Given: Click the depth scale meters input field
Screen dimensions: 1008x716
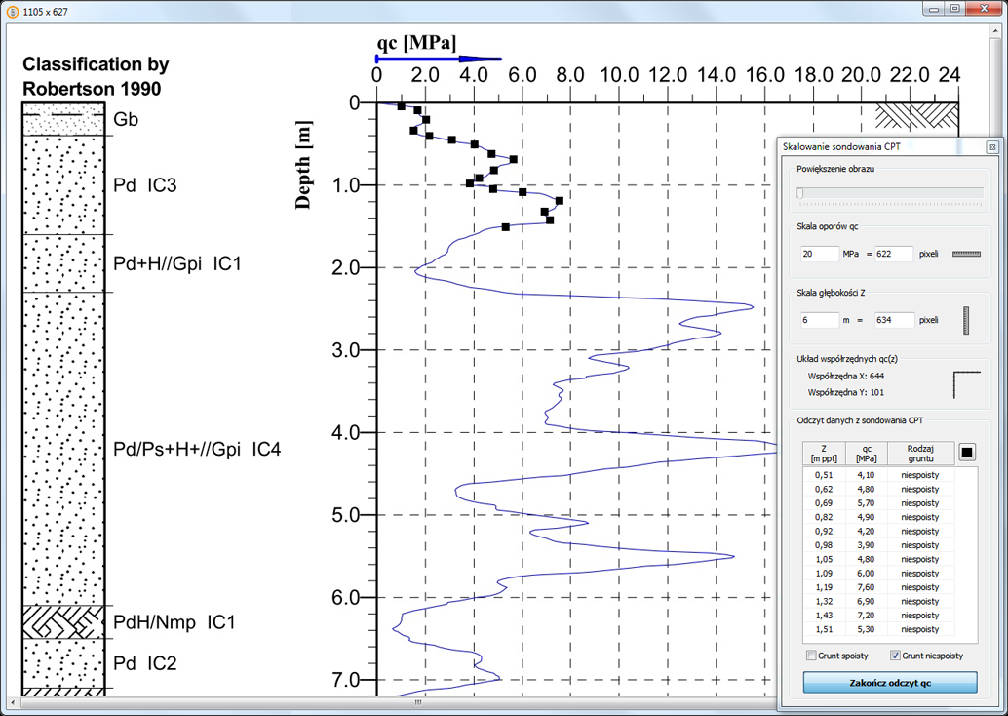Looking at the screenshot, I should pos(820,320).
